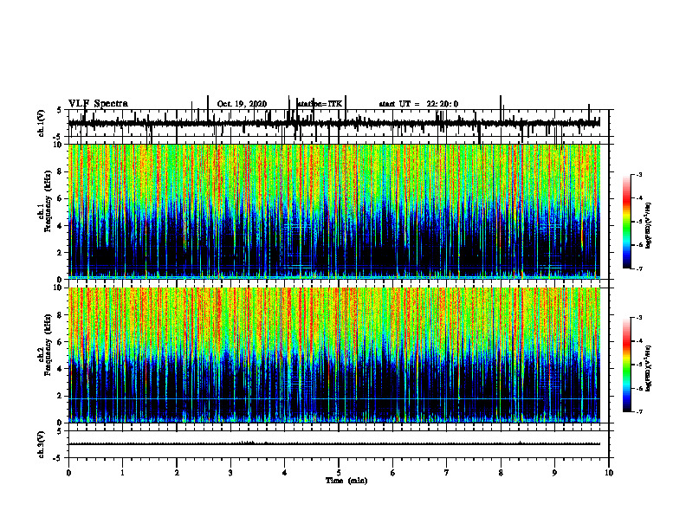This screenshot has width=686, height=530.
Task: Click the '4' kHz tick on ch.1 frequency axis
Action: (61, 226)
